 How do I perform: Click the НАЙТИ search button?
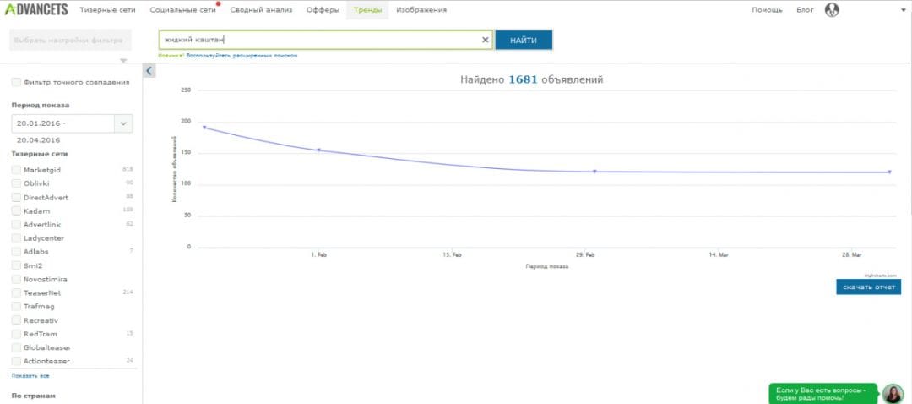pos(524,41)
